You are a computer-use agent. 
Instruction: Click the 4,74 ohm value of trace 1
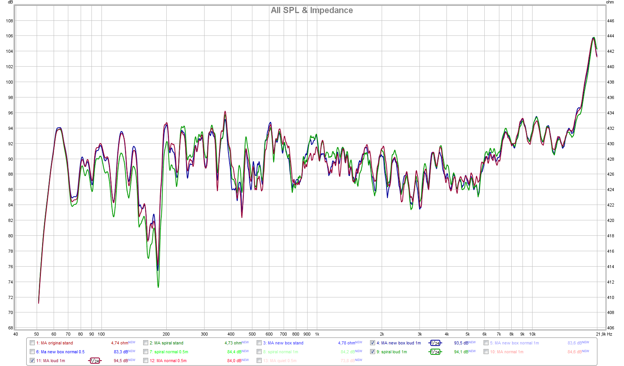(x=120, y=343)
